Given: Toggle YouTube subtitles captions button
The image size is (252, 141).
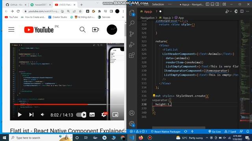Looking at the screenshot, I should coord(92,115).
